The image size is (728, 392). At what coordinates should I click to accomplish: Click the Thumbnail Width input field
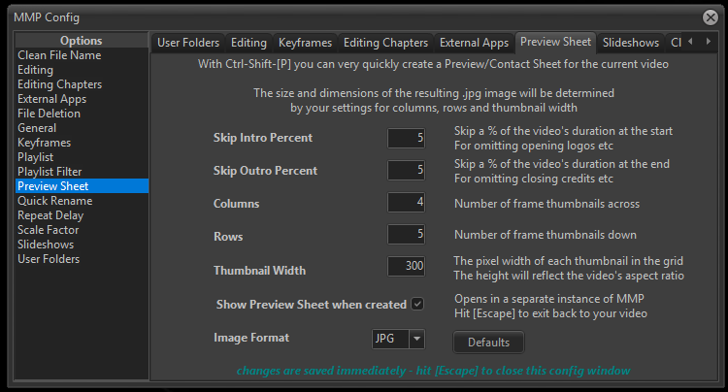[407, 267]
